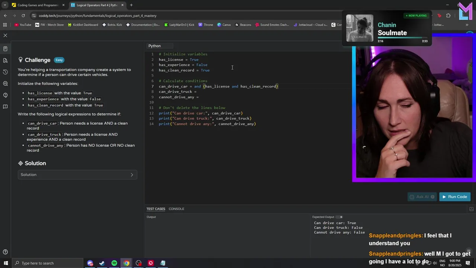
Task: Go back using browser back arrow
Action: pyautogui.click(x=5, y=16)
